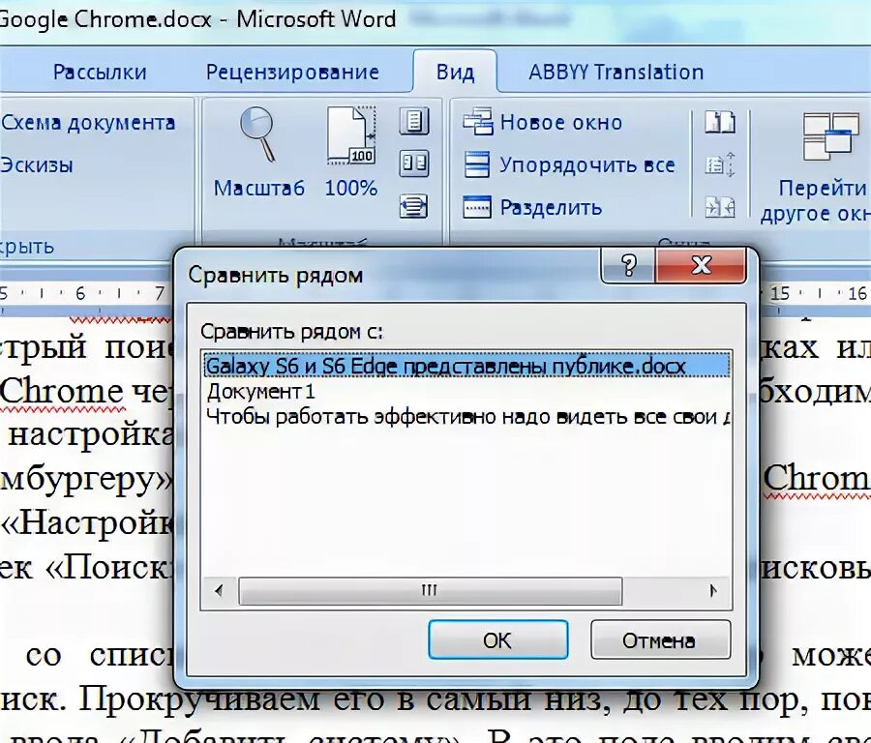The height and width of the screenshot is (743, 871).
Task: Select the Вид ribbon tab
Action: [x=455, y=73]
